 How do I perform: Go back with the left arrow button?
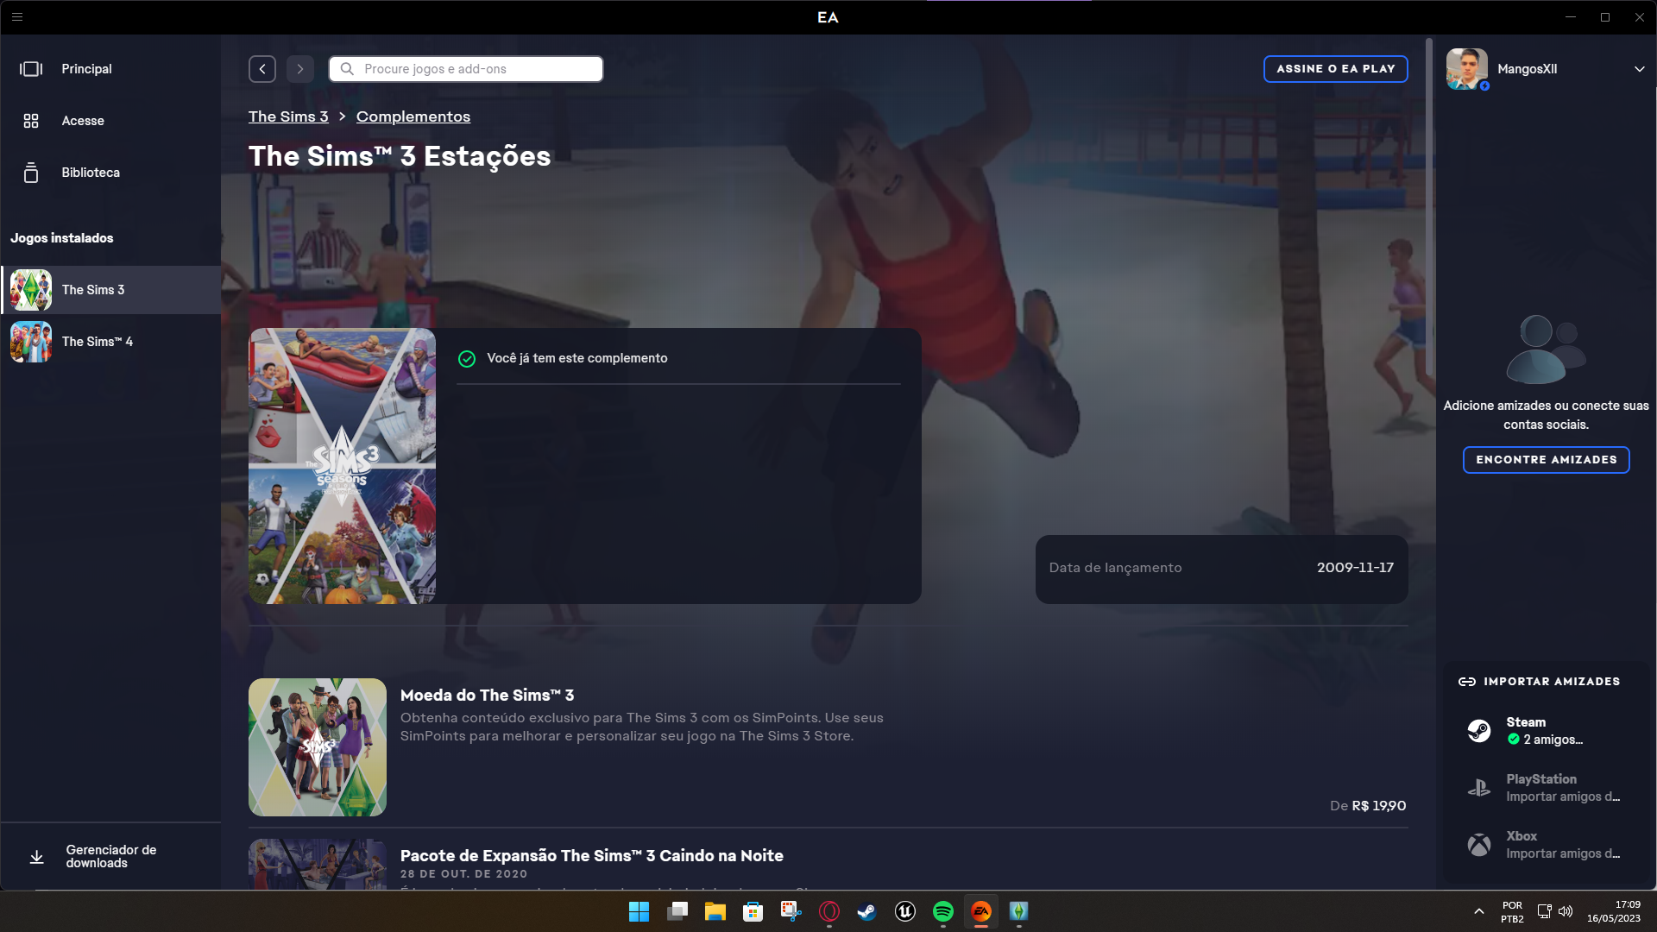point(262,69)
